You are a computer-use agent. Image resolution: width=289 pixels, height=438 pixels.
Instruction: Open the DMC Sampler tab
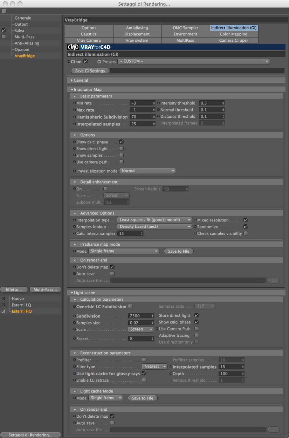[186, 28]
